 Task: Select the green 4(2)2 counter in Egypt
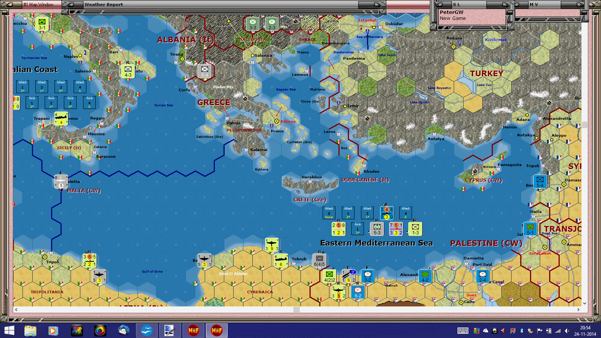tap(329, 276)
